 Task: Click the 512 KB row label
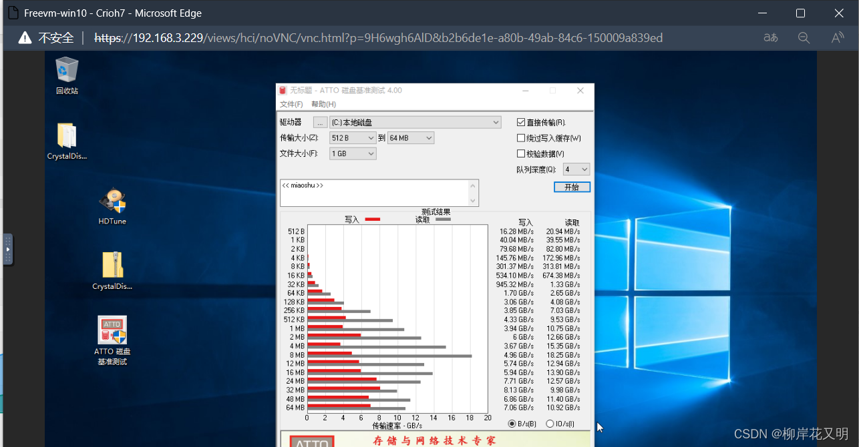[x=294, y=320]
